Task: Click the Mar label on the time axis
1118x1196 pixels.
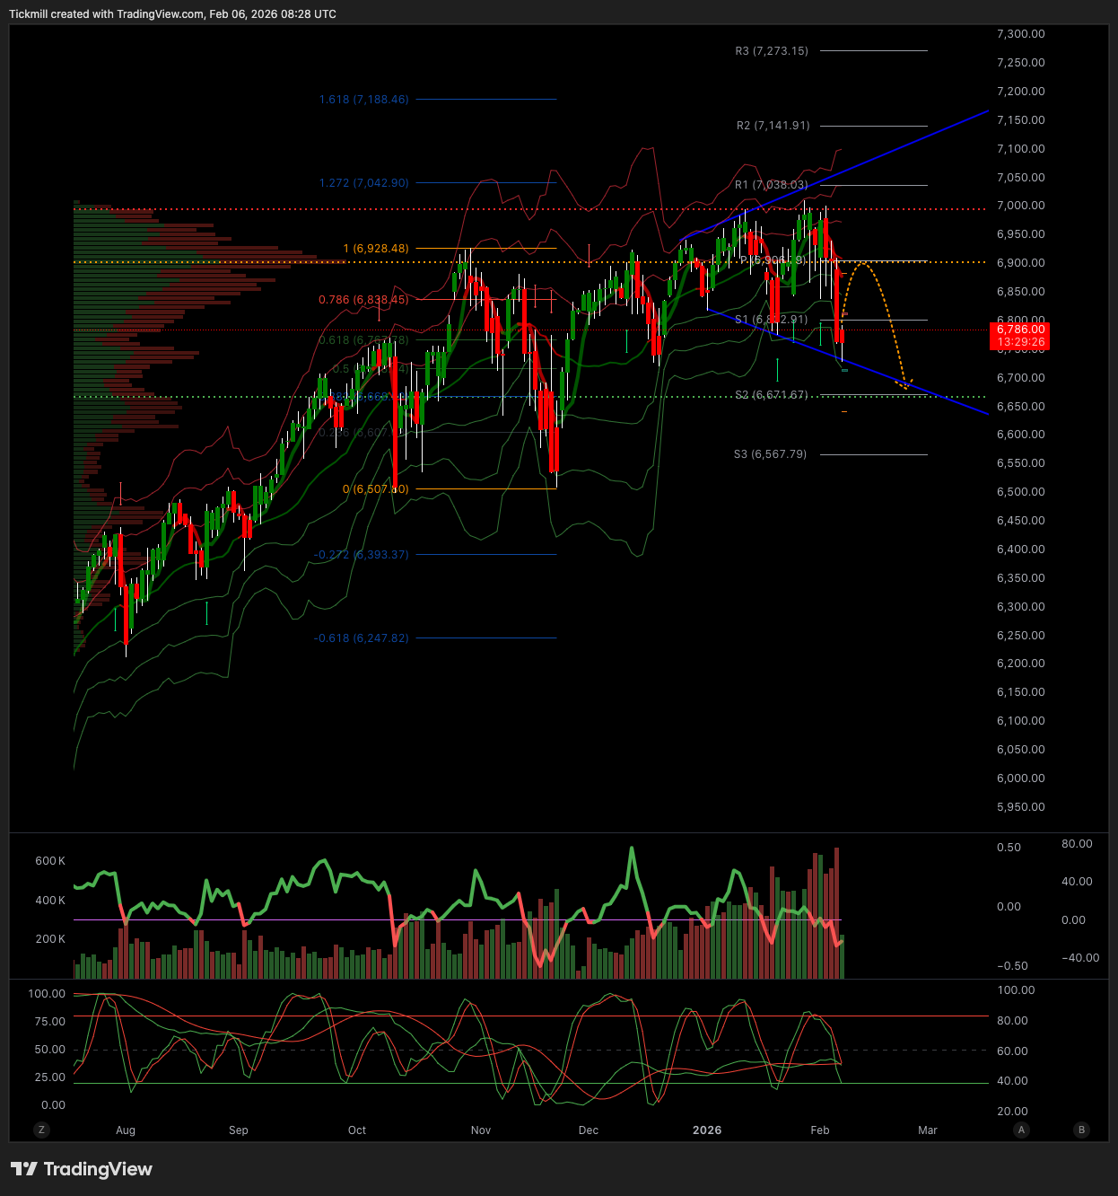Action: [x=927, y=1130]
